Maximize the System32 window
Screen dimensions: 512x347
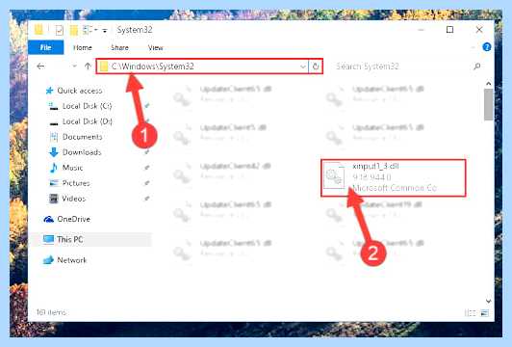449,30
